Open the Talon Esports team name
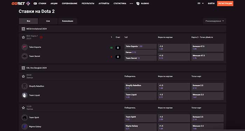This screenshot has height=131, width=245. coord(35,47)
